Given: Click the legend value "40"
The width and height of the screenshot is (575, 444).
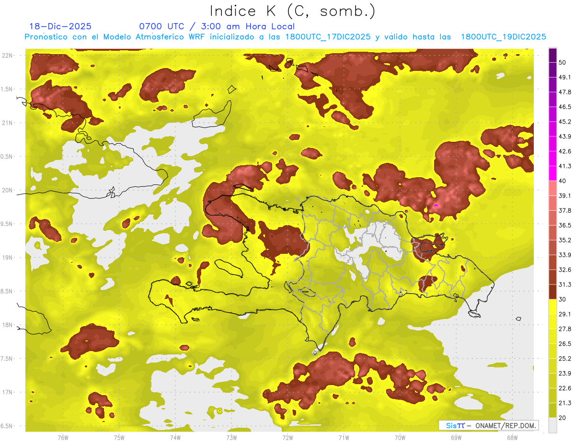Looking at the screenshot, I should 563,181.
